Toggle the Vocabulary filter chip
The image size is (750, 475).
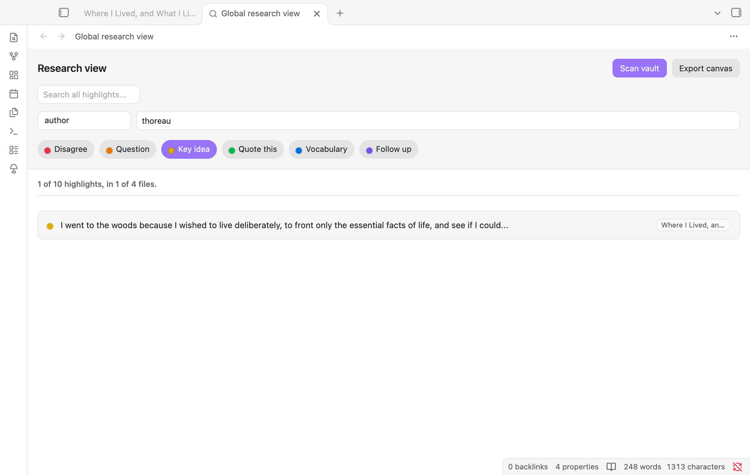click(x=321, y=149)
